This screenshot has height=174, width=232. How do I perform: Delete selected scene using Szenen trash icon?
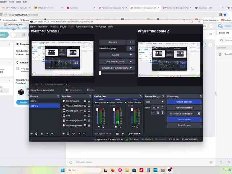click(36, 134)
